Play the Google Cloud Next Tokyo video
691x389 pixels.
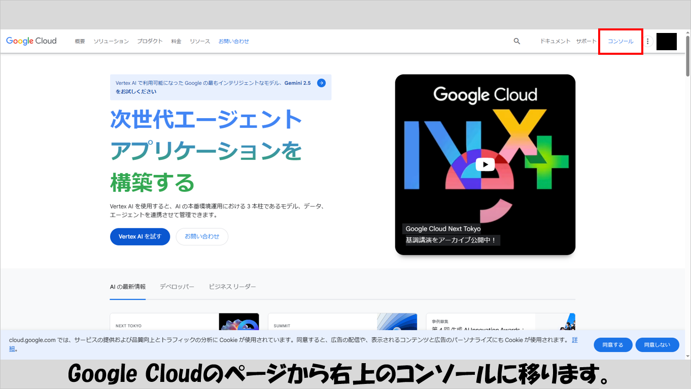point(485,164)
